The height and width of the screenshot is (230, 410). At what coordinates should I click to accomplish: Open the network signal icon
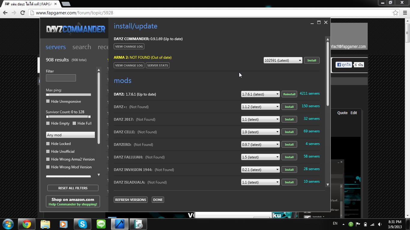click(x=372, y=224)
